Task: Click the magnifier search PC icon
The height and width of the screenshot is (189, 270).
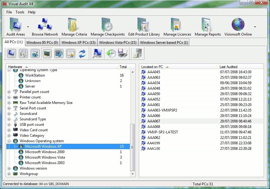Action: pyautogui.click(x=97, y=53)
